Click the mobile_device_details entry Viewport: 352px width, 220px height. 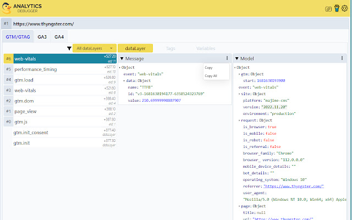pyautogui.click(x=269, y=167)
